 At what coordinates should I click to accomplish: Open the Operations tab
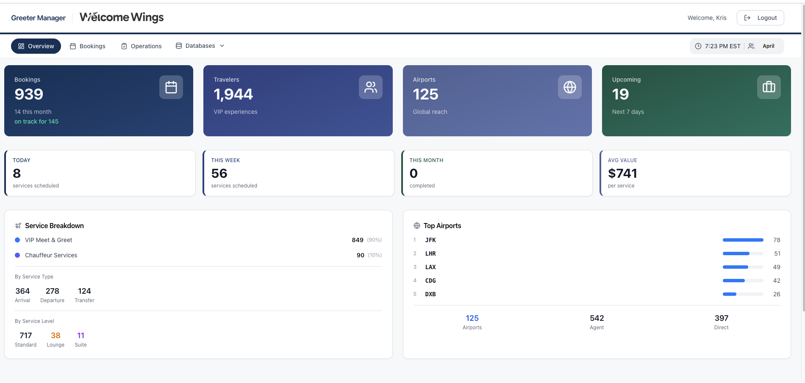(141, 46)
